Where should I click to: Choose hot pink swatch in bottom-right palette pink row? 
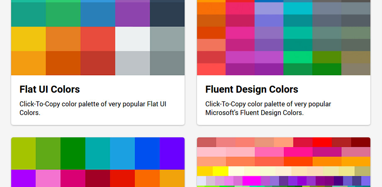(x=269, y=152)
